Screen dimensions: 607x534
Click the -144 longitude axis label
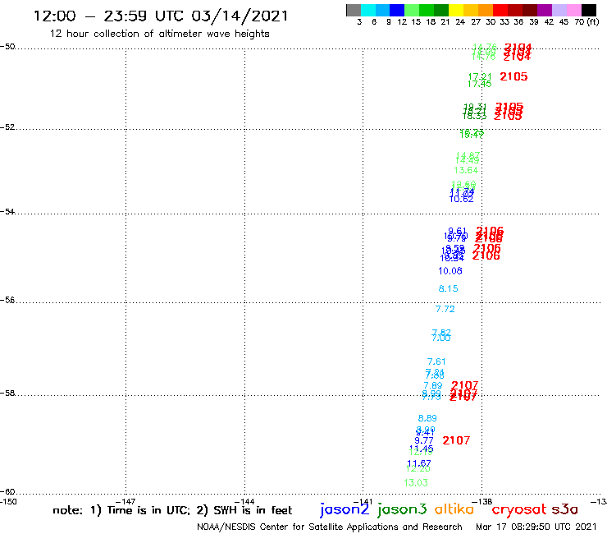[x=244, y=501]
